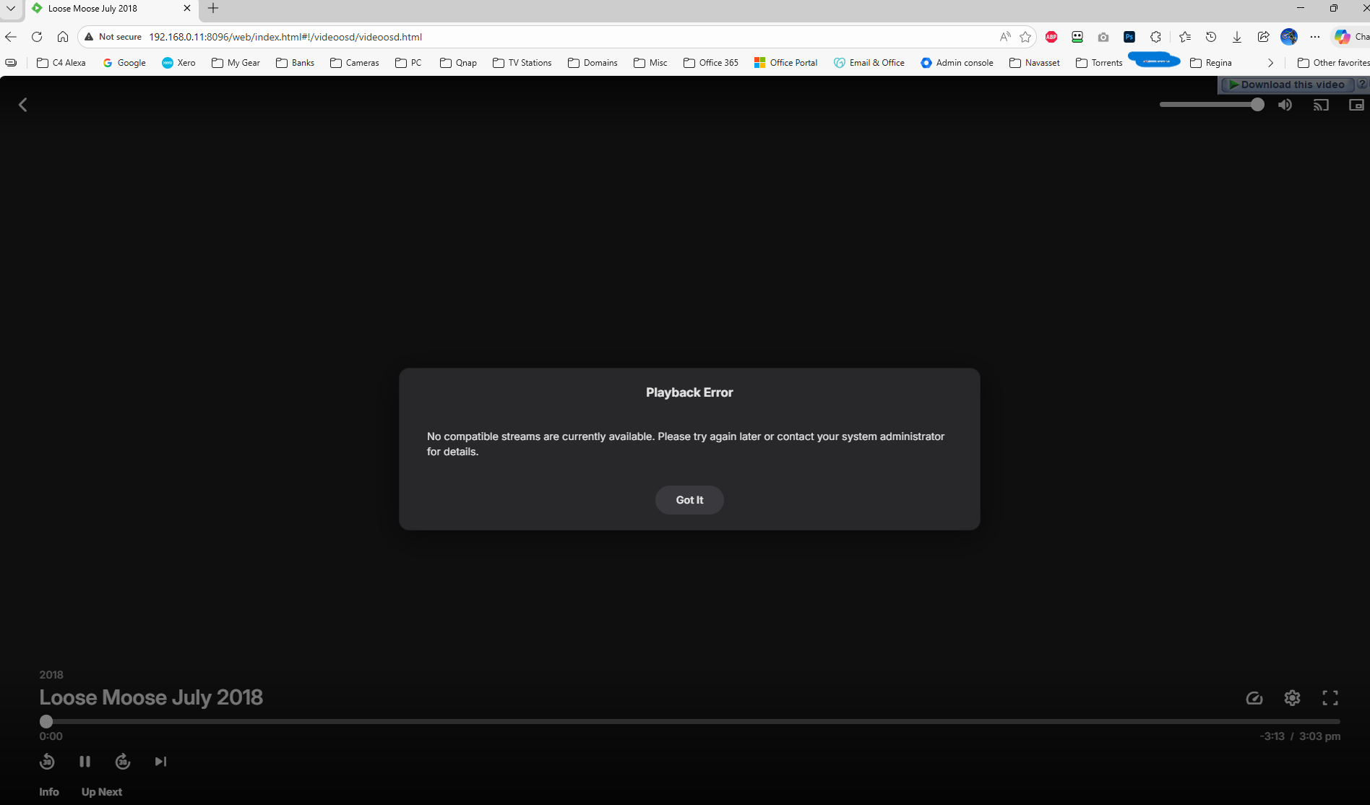Expand the Banks favorites folder
1370x805 pixels.
pyautogui.click(x=295, y=63)
